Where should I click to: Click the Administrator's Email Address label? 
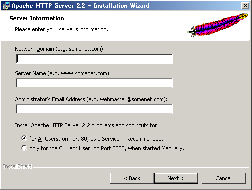(91, 99)
